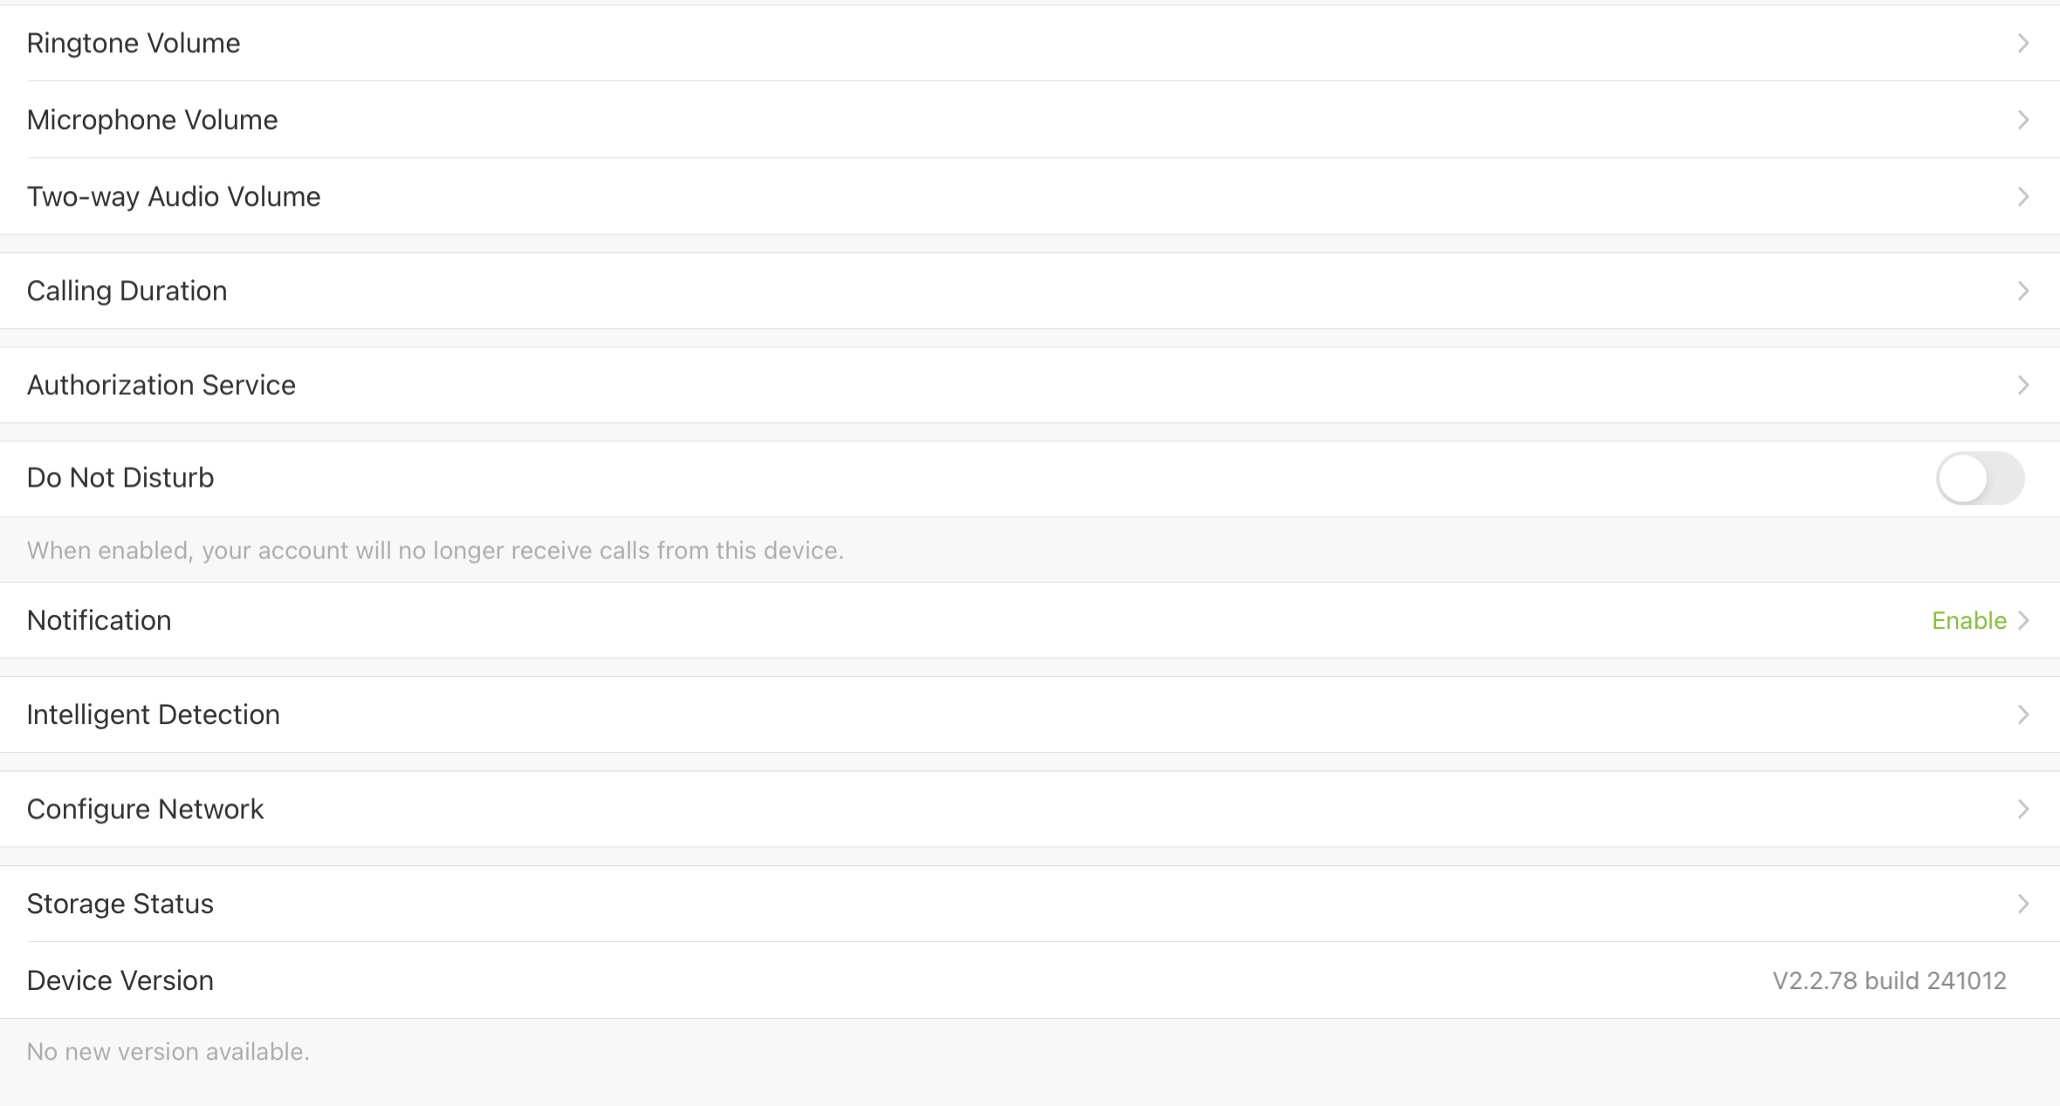Image resolution: width=2060 pixels, height=1106 pixels.
Task: Open Microphone Volume settings
Action: (x=153, y=120)
